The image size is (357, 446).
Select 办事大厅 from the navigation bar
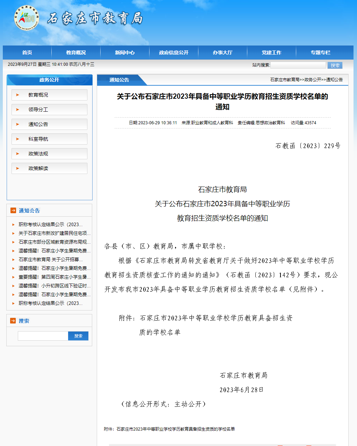pos(223,53)
